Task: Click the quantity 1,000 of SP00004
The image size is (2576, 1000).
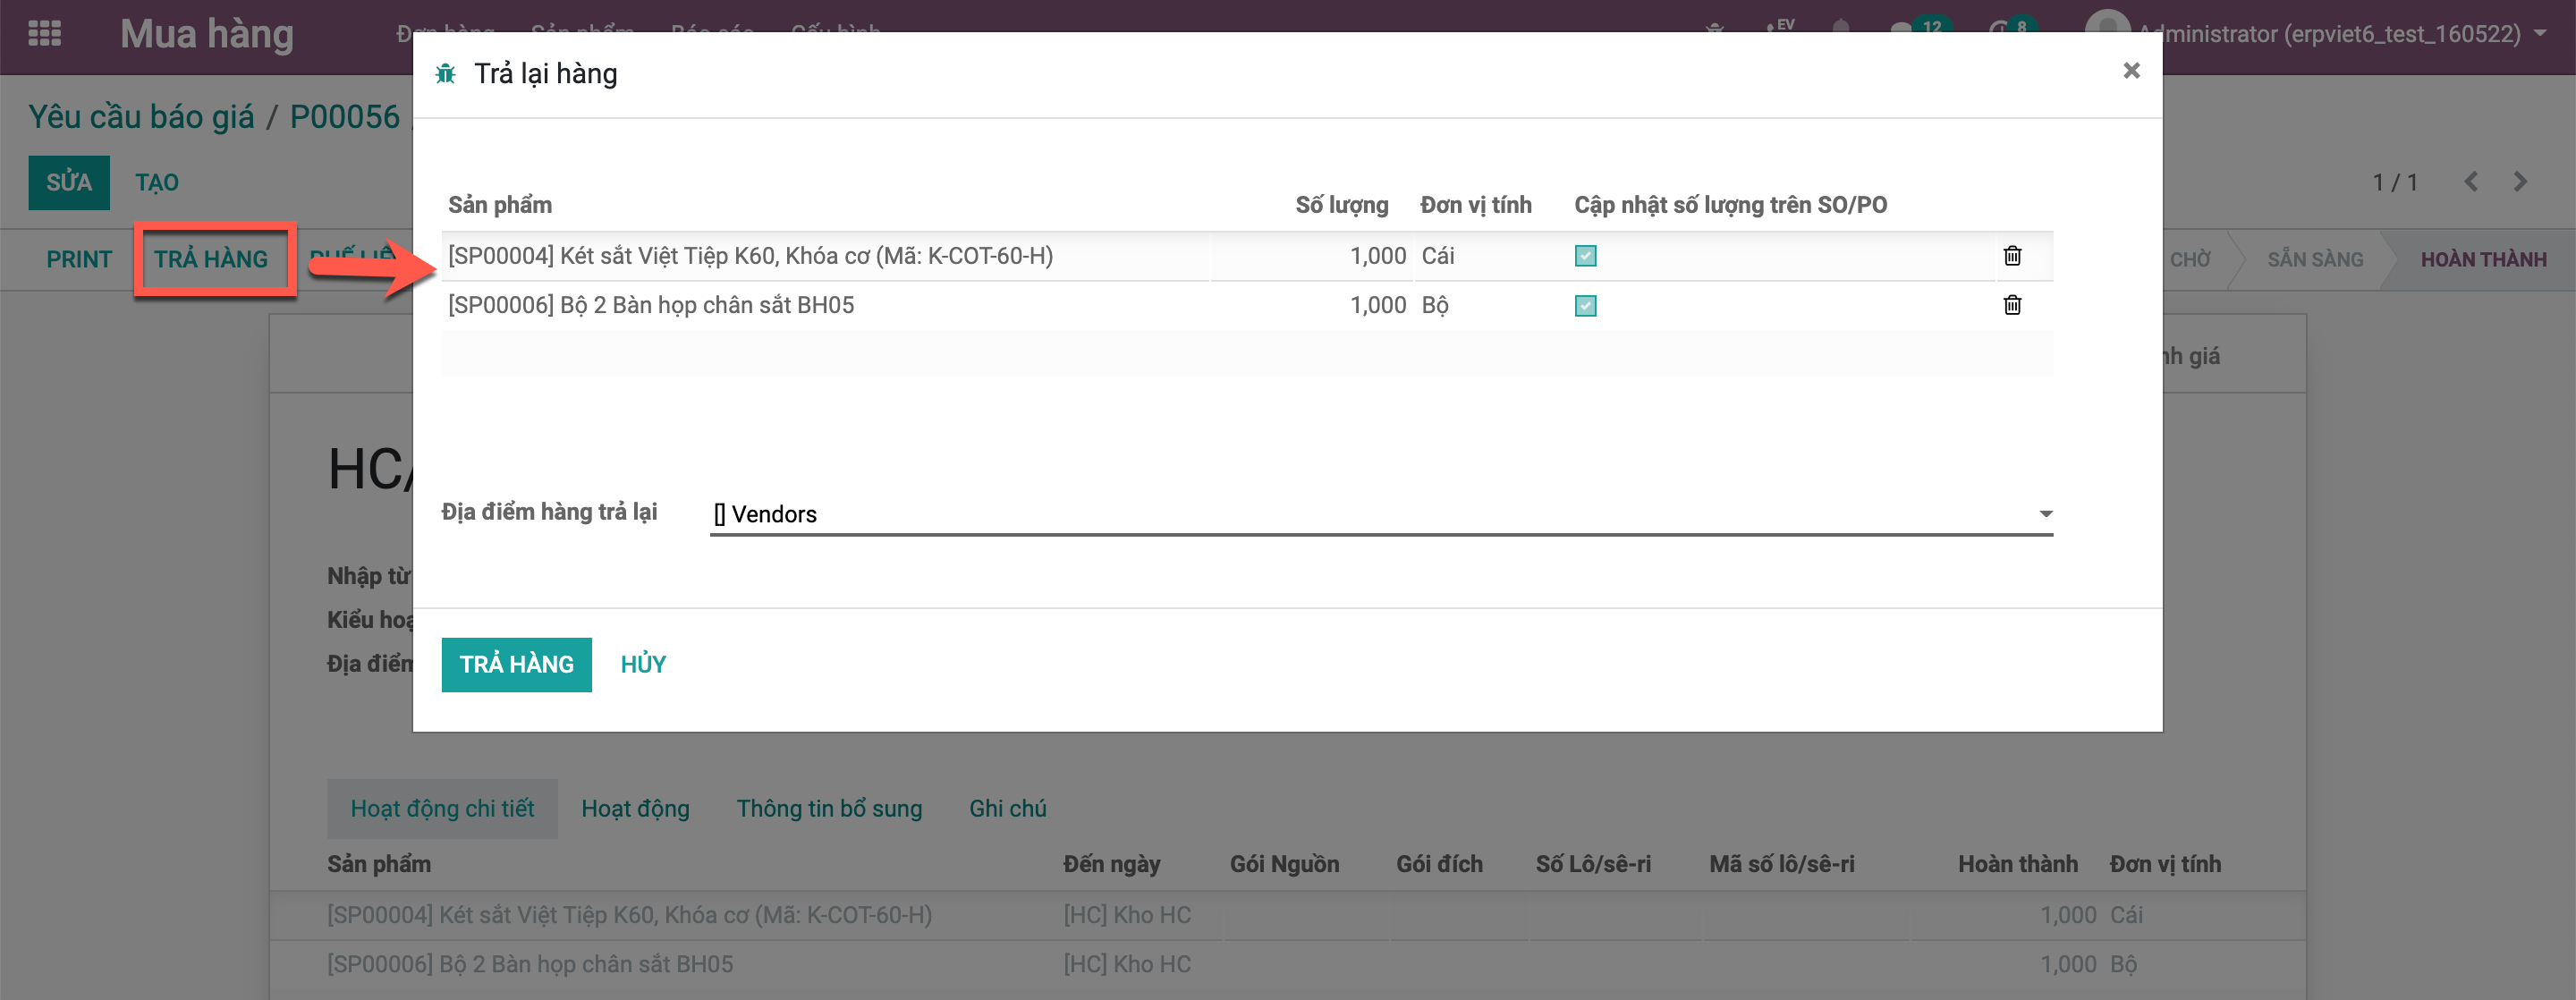Action: point(1377,256)
